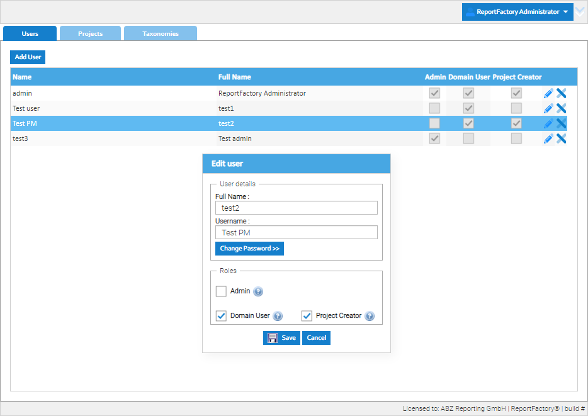Click help icon next to Project Creator
This screenshot has width=588, height=416.
pos(370,316)
